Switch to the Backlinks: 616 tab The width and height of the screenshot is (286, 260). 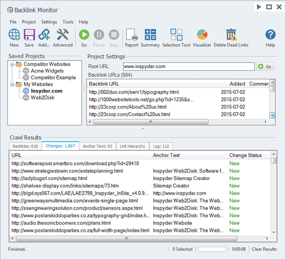25,146
